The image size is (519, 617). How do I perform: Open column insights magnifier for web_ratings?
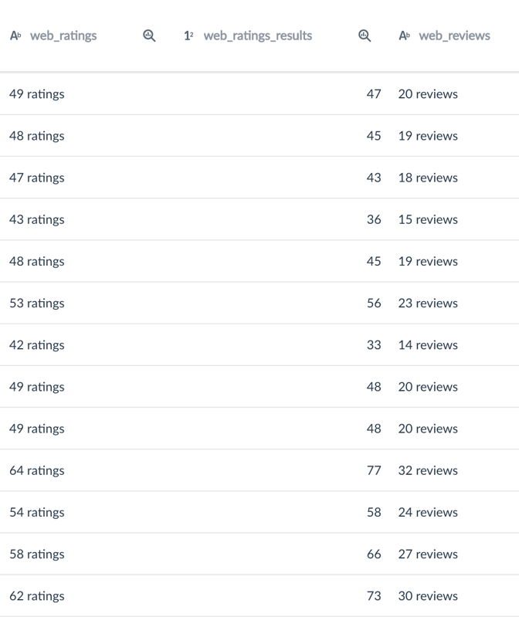(150, 36)
